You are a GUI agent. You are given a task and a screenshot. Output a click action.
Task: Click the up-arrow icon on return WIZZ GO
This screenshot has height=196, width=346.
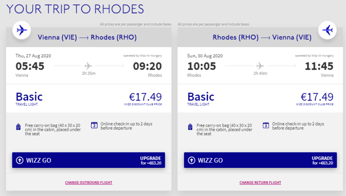(191, 161)
